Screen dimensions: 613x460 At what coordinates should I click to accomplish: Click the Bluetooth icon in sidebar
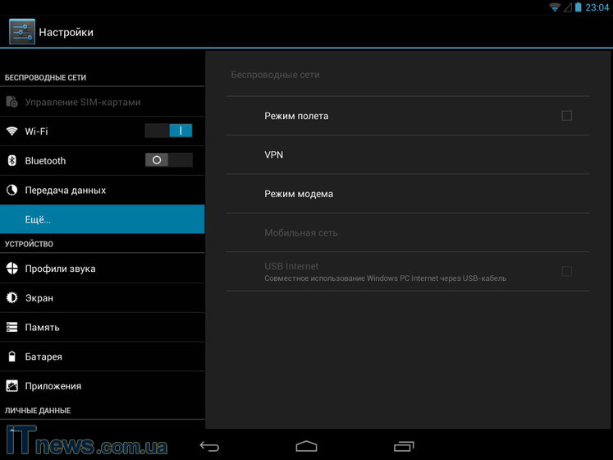pos(12,161)
